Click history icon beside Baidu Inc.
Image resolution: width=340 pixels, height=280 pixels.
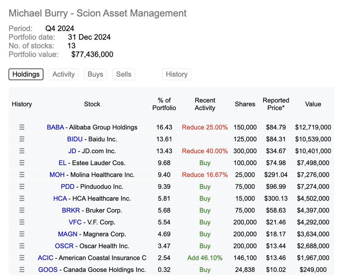[22, 139]
